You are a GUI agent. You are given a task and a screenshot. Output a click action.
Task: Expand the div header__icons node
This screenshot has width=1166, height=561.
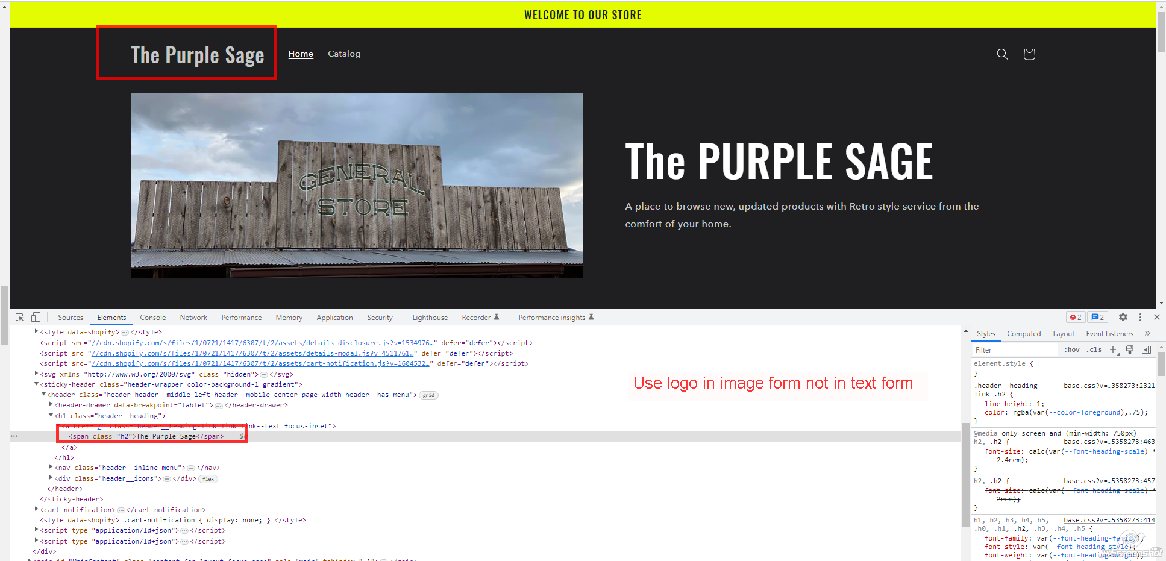51,478
